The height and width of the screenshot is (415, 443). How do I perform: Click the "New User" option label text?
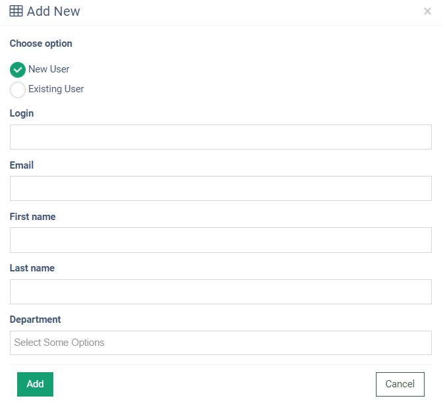(49, 69)
